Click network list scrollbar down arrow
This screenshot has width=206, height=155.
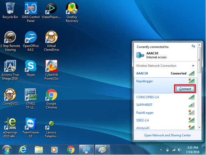[200, 127]
